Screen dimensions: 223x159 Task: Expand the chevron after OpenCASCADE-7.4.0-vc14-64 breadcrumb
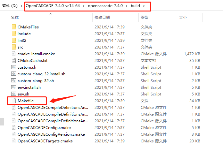84,6
